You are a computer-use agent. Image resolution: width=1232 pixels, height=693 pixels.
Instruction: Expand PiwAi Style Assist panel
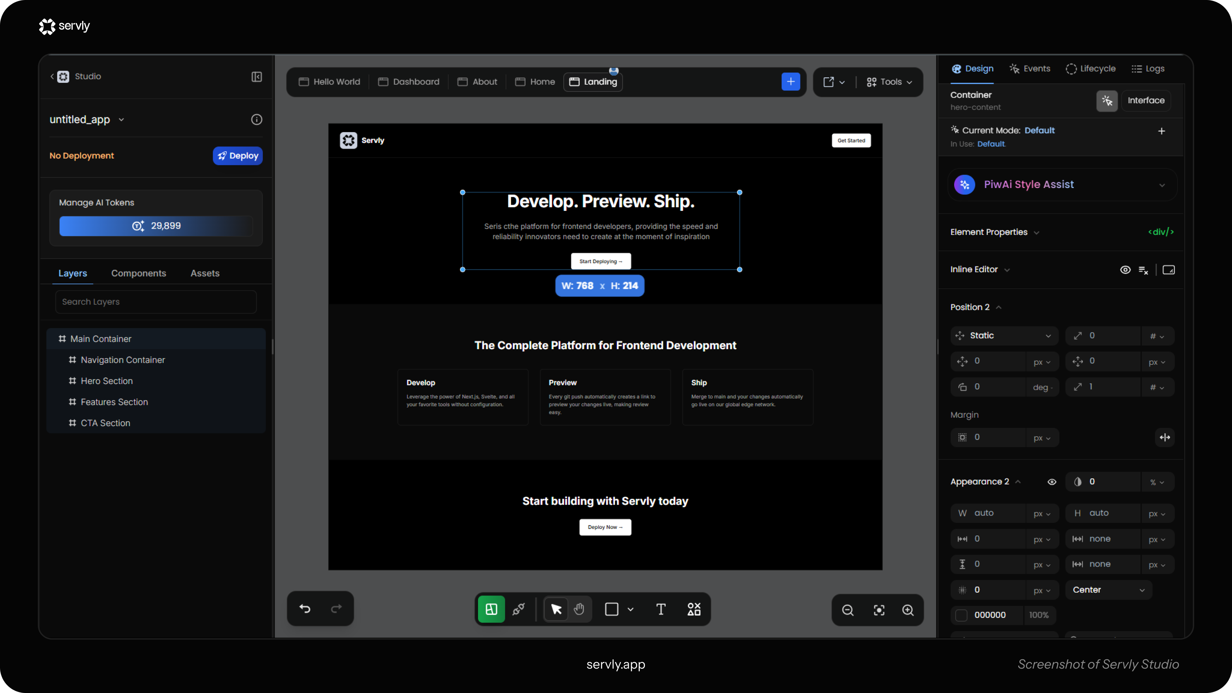[1162, 185]
